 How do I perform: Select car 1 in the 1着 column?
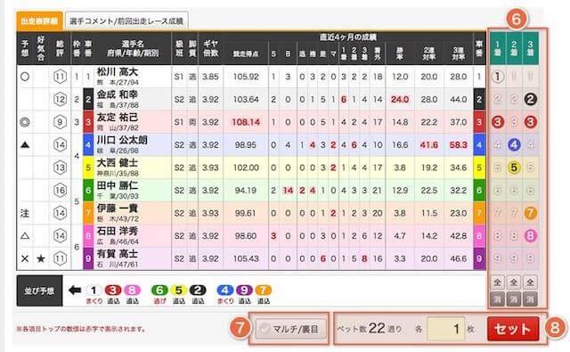point(498,77)
